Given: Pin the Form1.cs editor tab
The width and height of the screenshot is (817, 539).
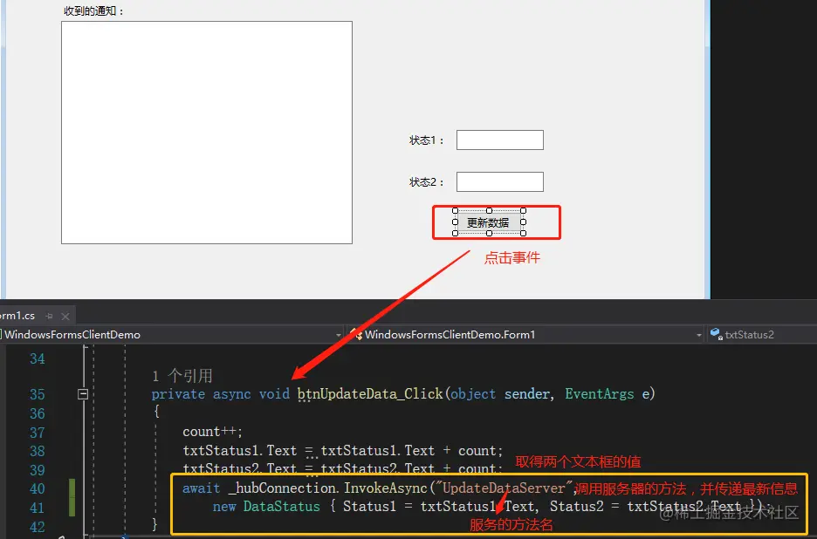Looking at the screenshot, I should point(50,316).
